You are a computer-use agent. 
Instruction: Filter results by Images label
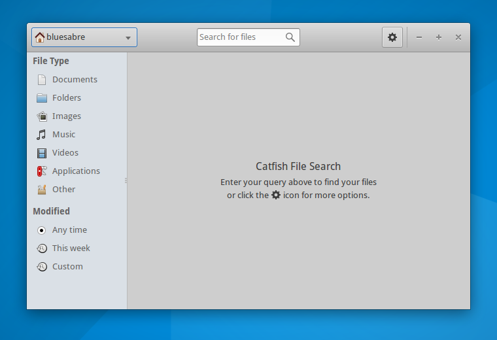(x=67, y=116)
